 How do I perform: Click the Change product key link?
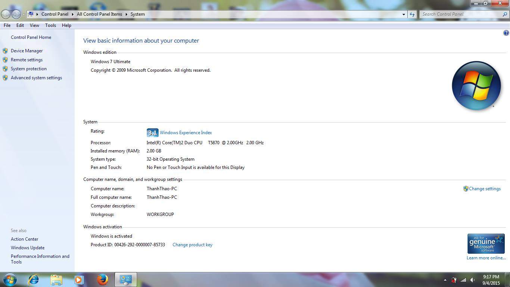[x=192, y=245]
